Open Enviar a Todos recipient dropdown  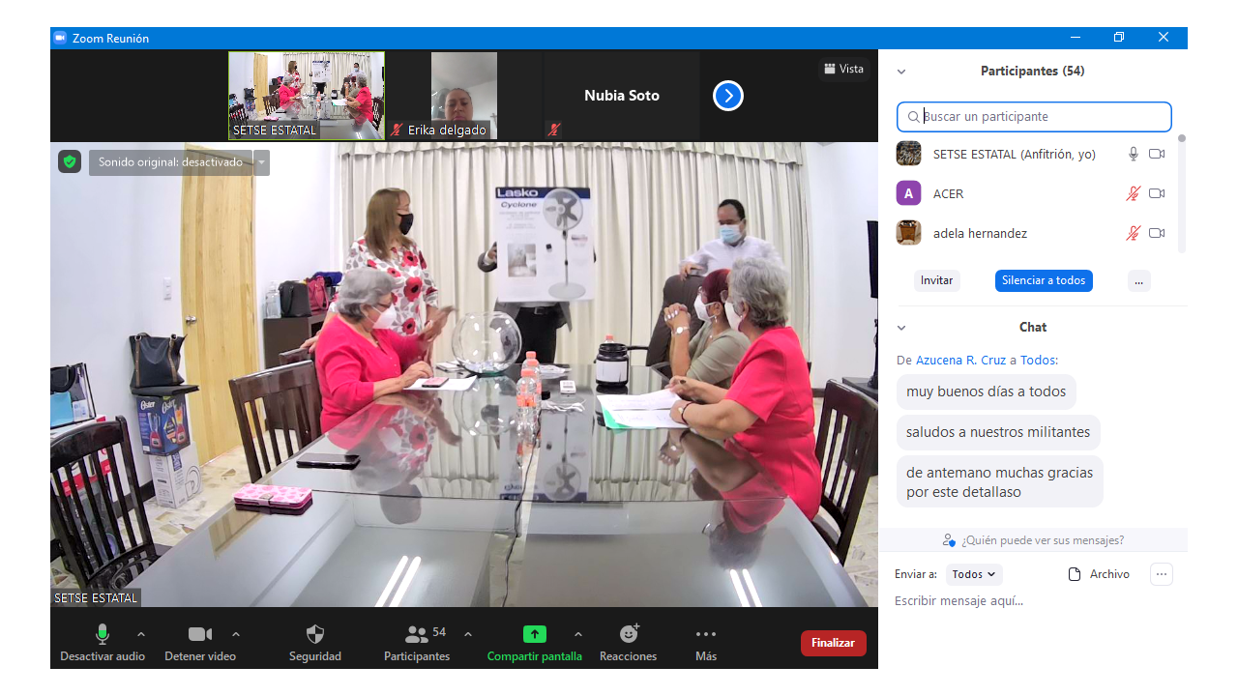point(974,574)
